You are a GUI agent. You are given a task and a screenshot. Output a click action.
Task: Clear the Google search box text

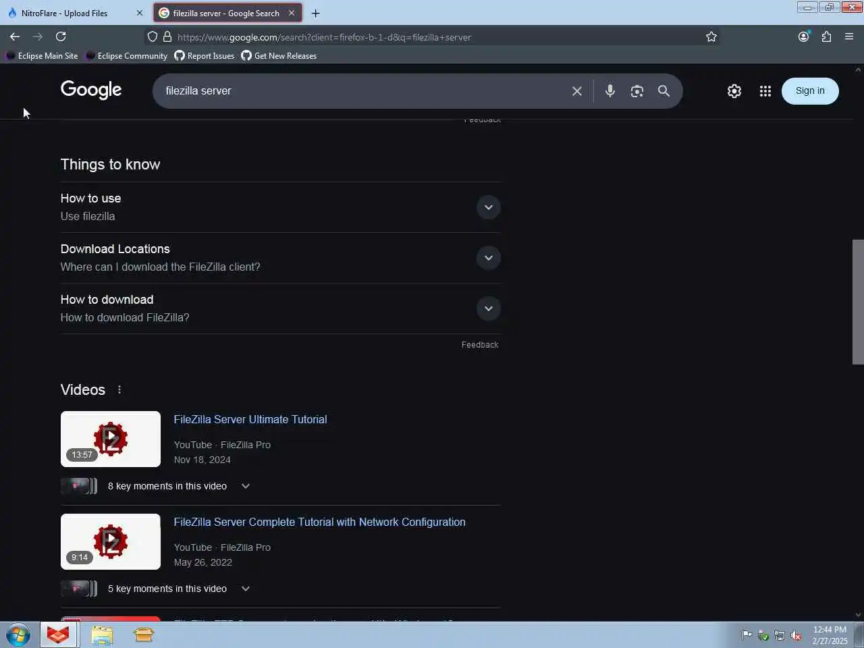pos(577,91)
